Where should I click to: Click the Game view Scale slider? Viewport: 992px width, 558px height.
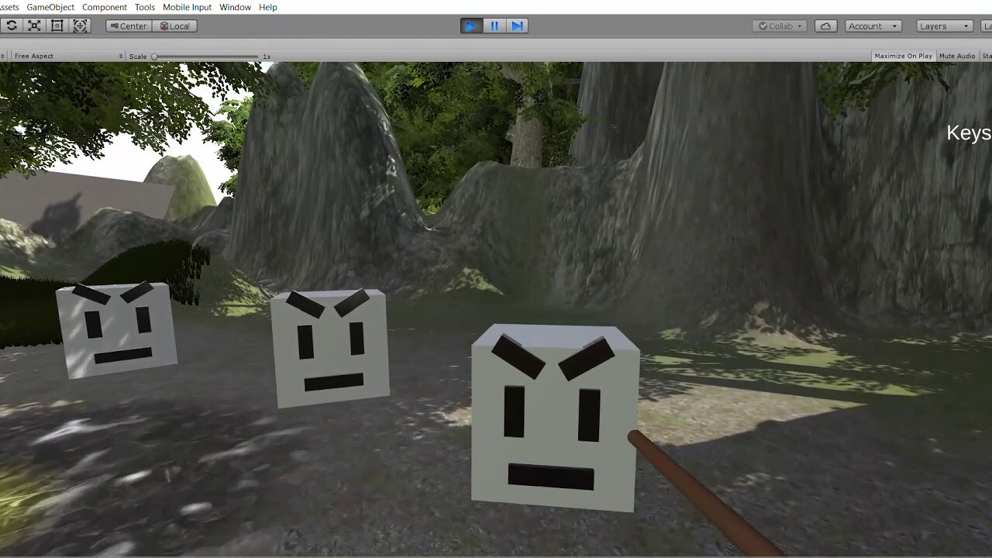[x=205, y=57]
